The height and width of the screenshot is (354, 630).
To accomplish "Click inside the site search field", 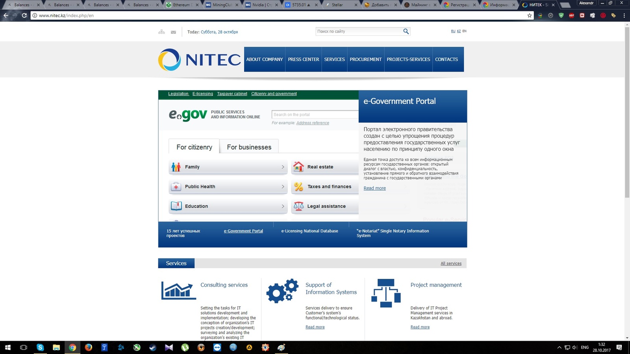I will point(359,31).
